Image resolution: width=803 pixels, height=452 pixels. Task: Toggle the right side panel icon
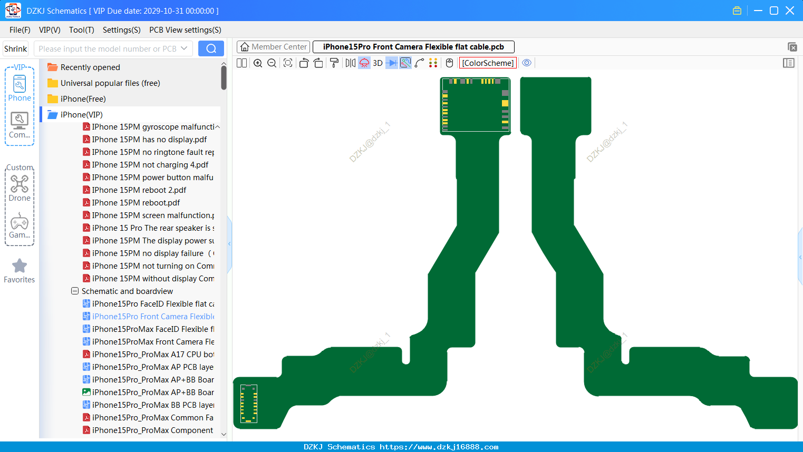[x=789, y=63]
